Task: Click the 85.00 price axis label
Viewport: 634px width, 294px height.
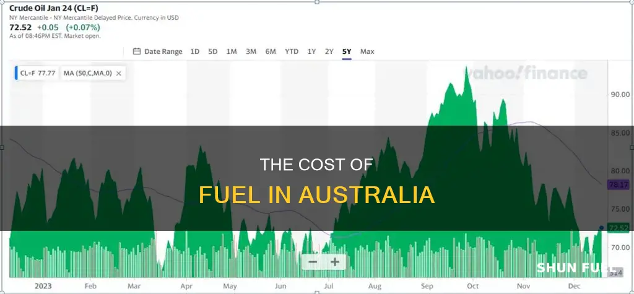Action: (x=619, y=132)
